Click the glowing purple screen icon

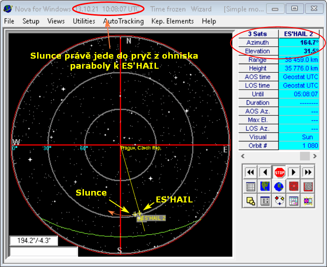click(308, 201)
